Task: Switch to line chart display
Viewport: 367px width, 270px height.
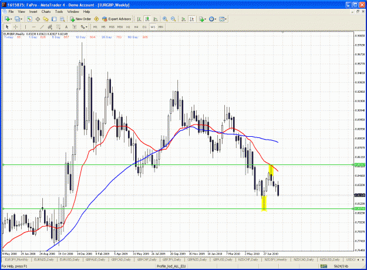Action: click(156, 19)
